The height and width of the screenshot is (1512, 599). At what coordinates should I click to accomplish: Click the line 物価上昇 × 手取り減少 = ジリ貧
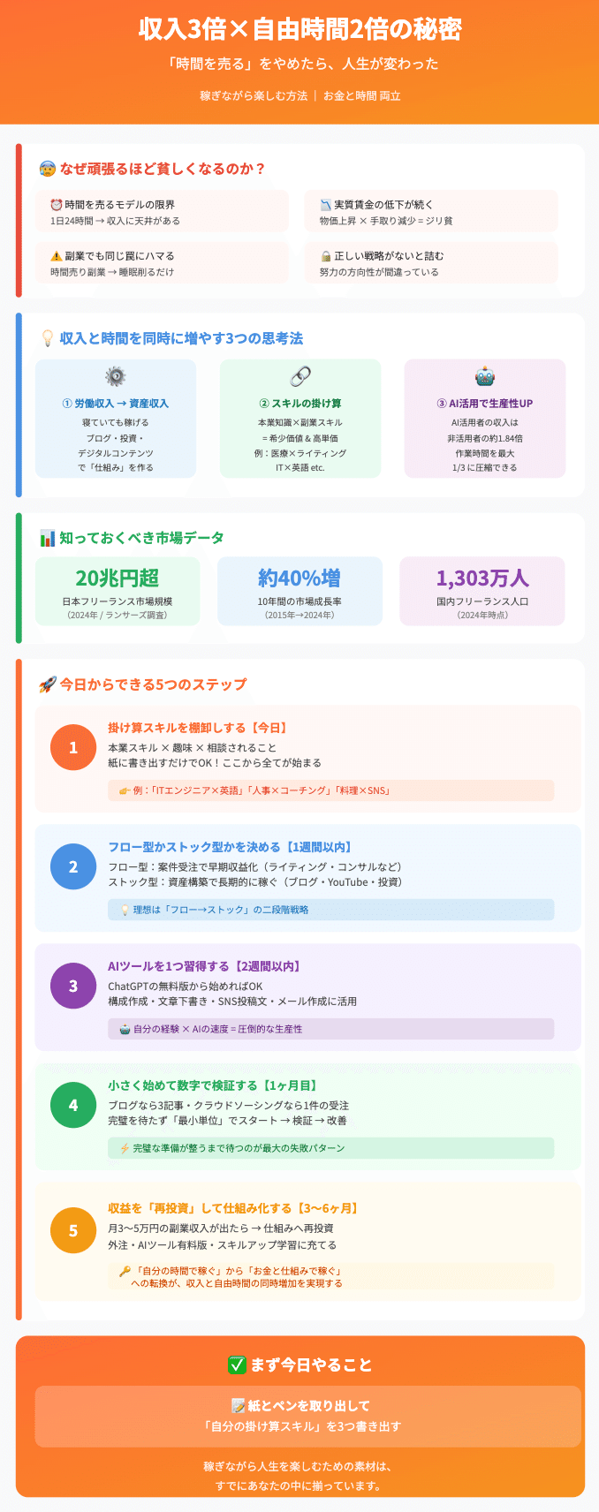tap(386, 221)
